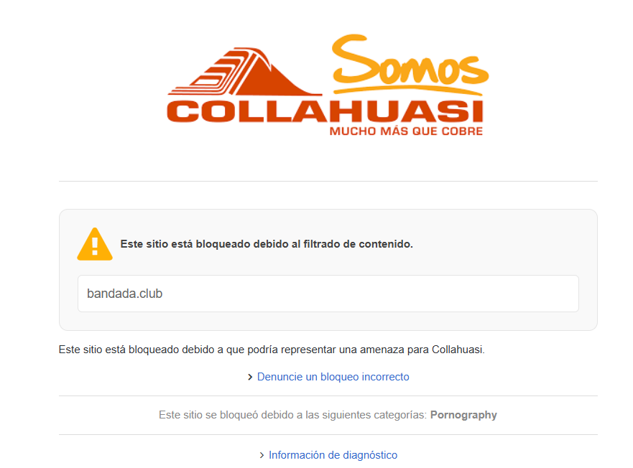This screenshot has height=468, width=633.
Task: Click the Collahuasi mountain logo graphic
Action: point(245,71)
